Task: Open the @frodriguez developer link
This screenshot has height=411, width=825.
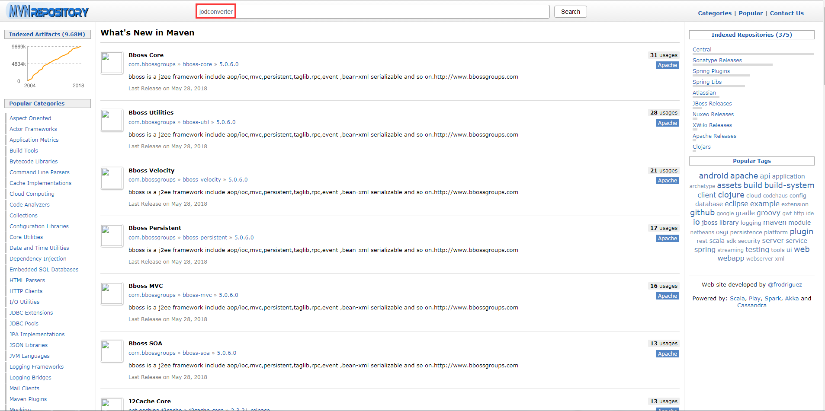Action: point(785,284)
